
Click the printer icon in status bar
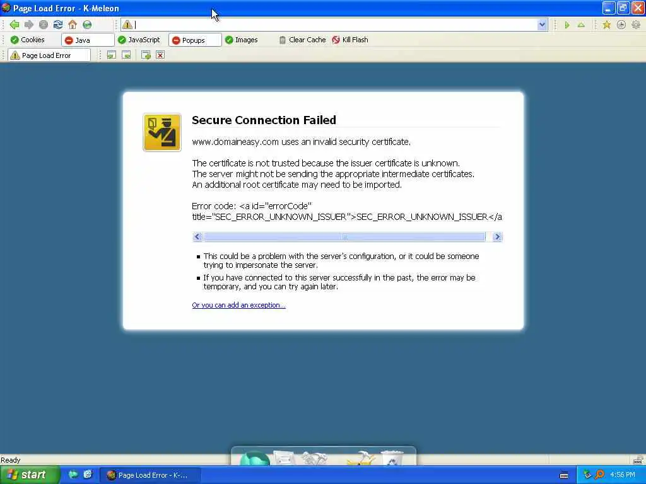pos(638,460)
